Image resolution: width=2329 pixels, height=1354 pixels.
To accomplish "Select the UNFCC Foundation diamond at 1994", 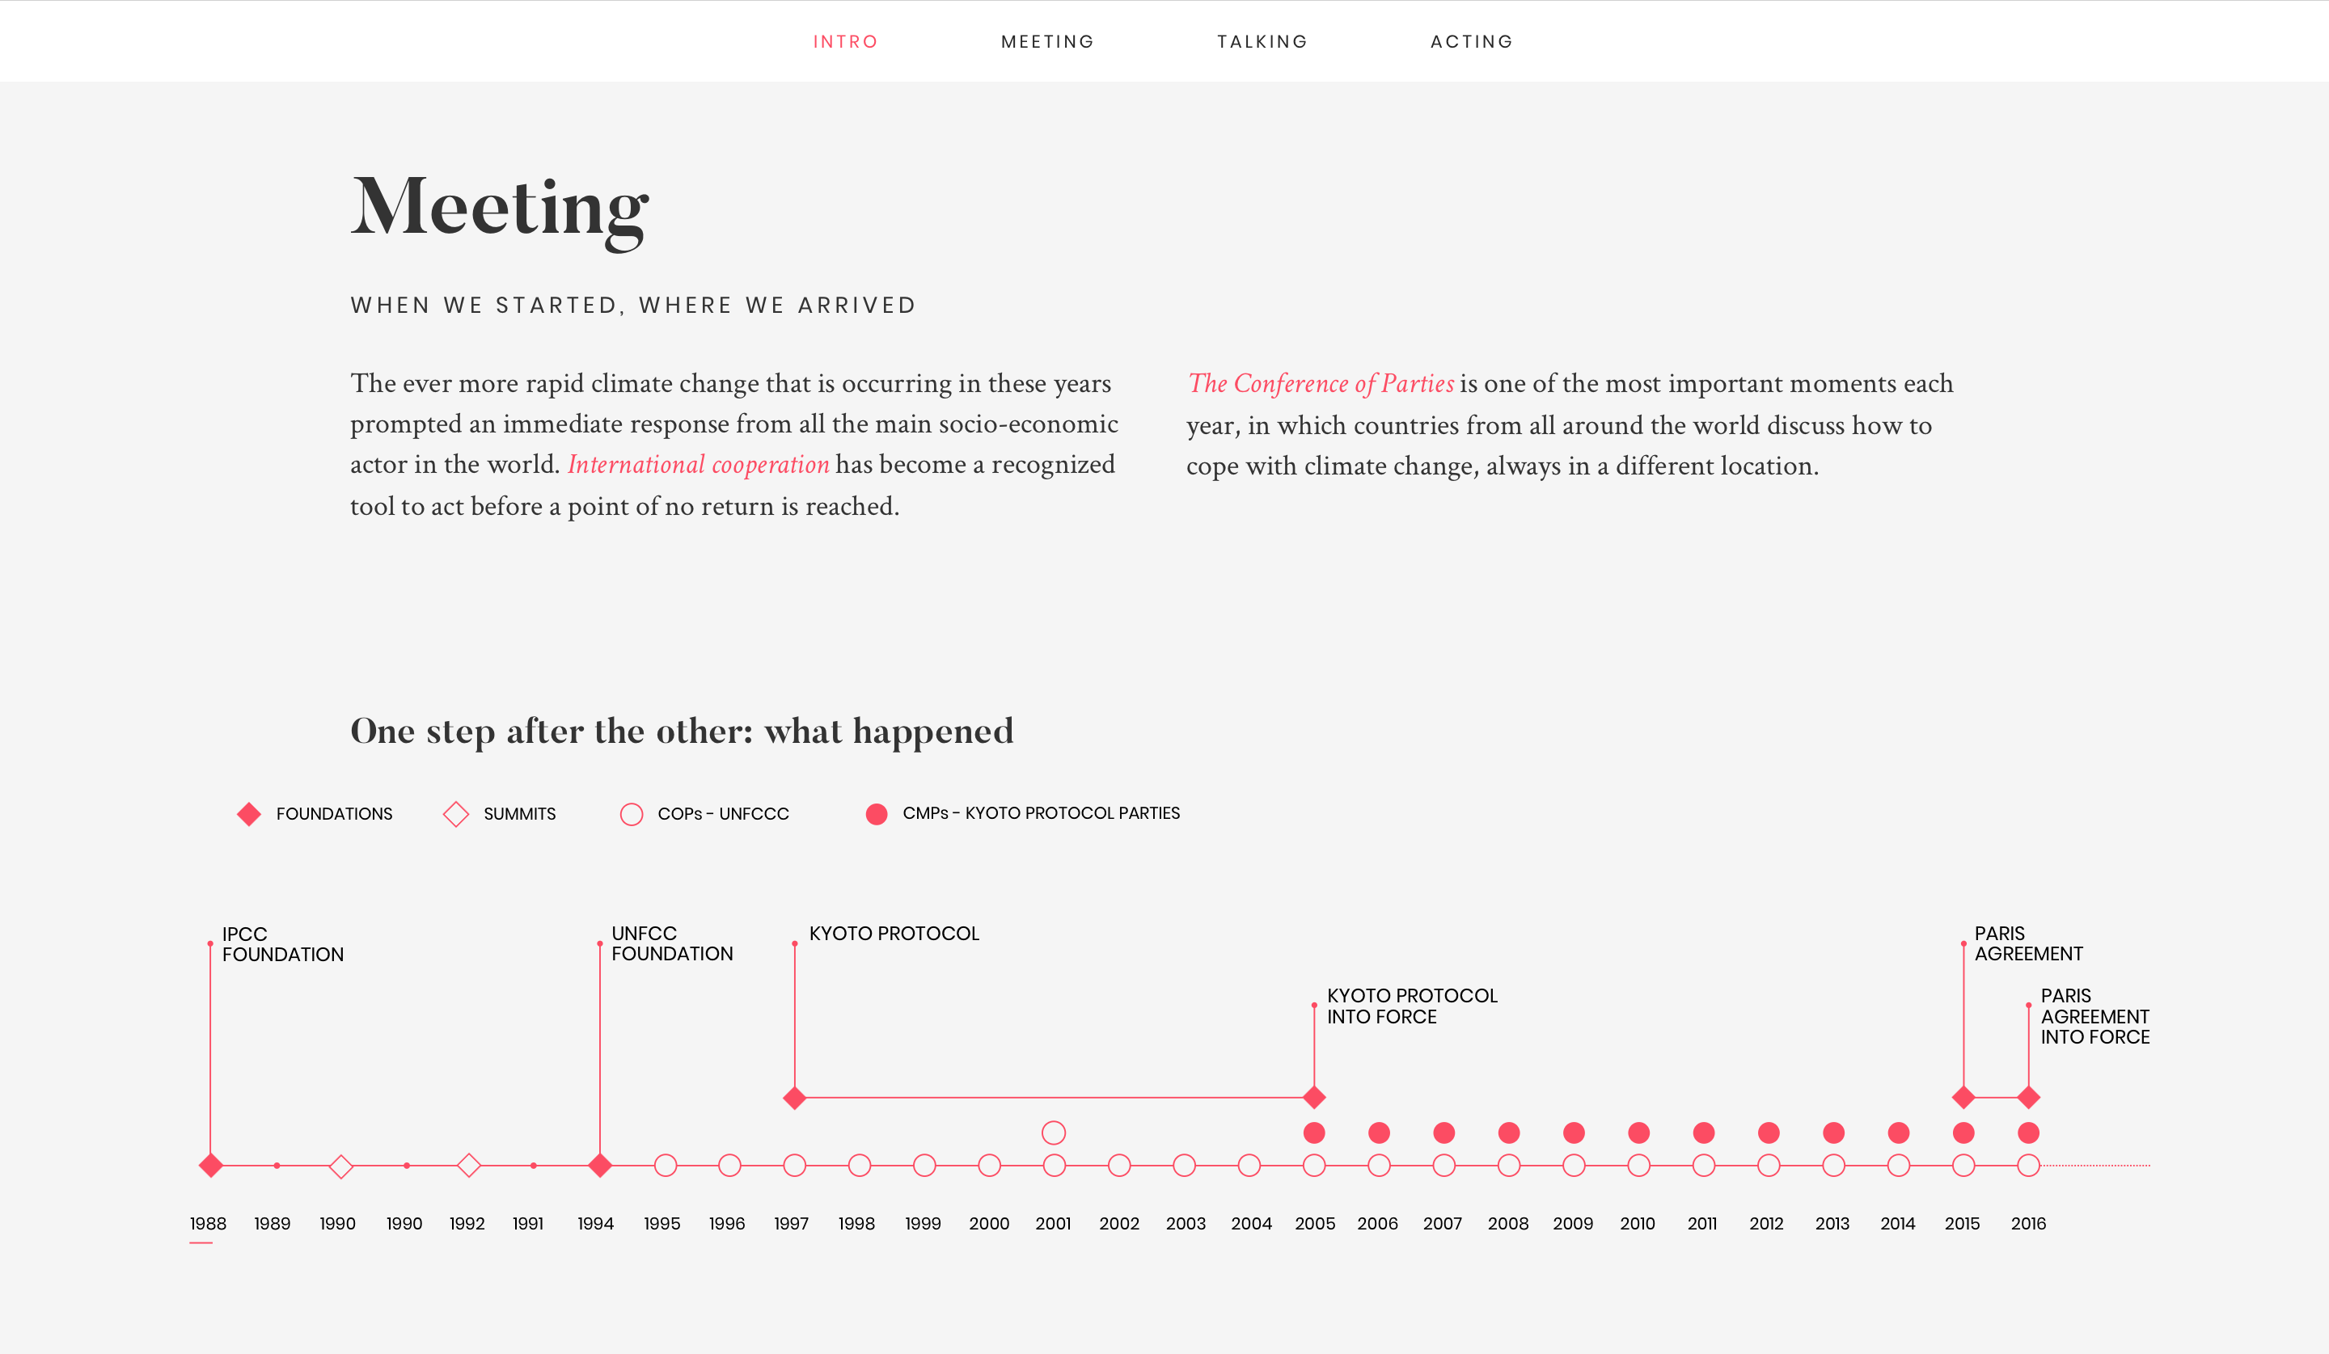I will (x=600, y=1166).
